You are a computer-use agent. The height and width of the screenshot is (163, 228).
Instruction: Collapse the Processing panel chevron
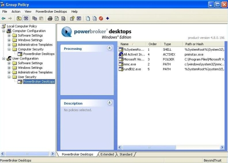pos(109,48)
